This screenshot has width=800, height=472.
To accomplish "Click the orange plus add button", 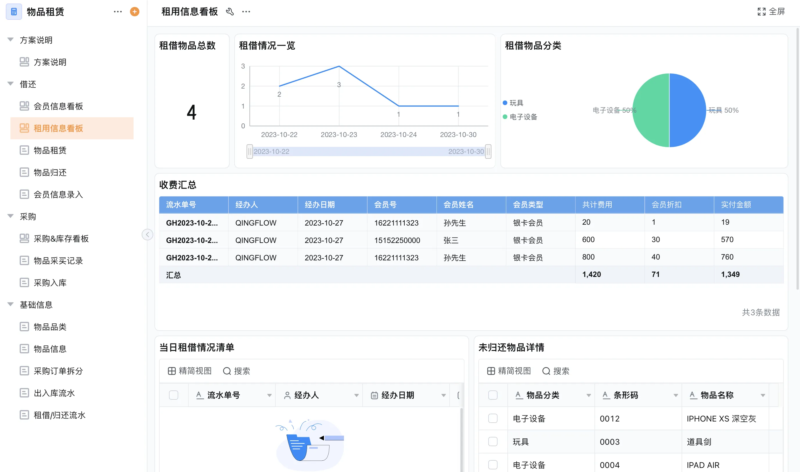I will [134, 12].
